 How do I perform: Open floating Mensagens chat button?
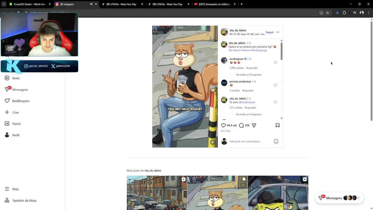click(339, 198)
